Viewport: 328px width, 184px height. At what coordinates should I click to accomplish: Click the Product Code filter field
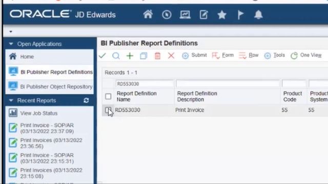(294, 84)
